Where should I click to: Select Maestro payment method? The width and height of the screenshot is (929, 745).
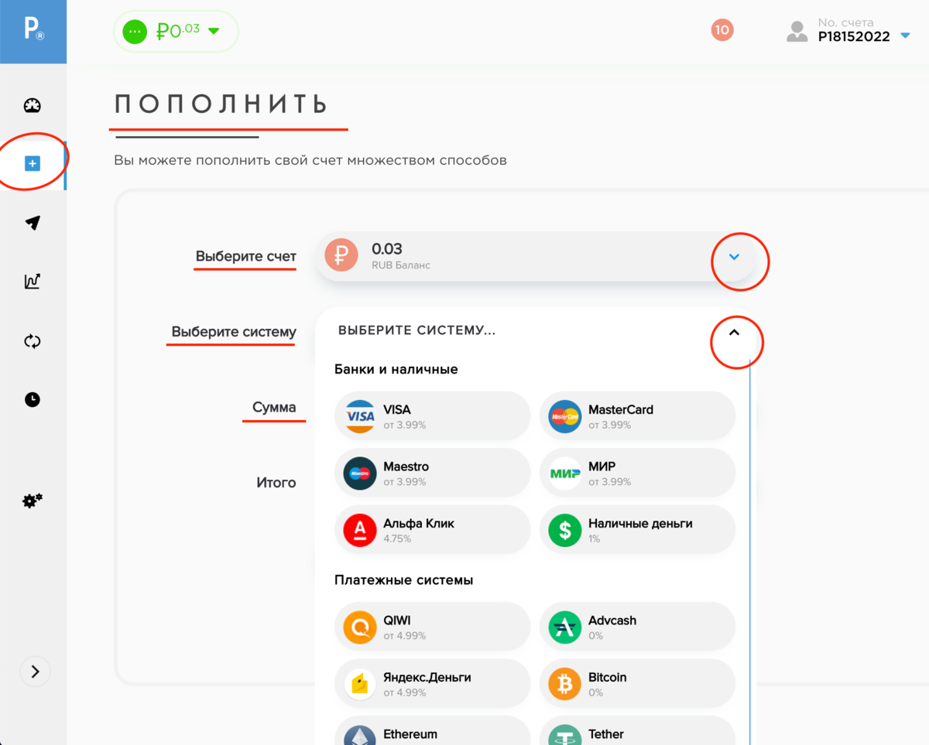(433, 473)
